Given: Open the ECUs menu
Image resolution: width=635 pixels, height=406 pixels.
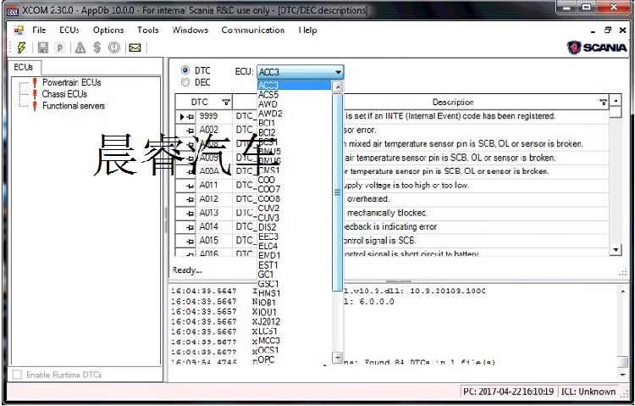Looking at the screenshot, I should (69, 30).
